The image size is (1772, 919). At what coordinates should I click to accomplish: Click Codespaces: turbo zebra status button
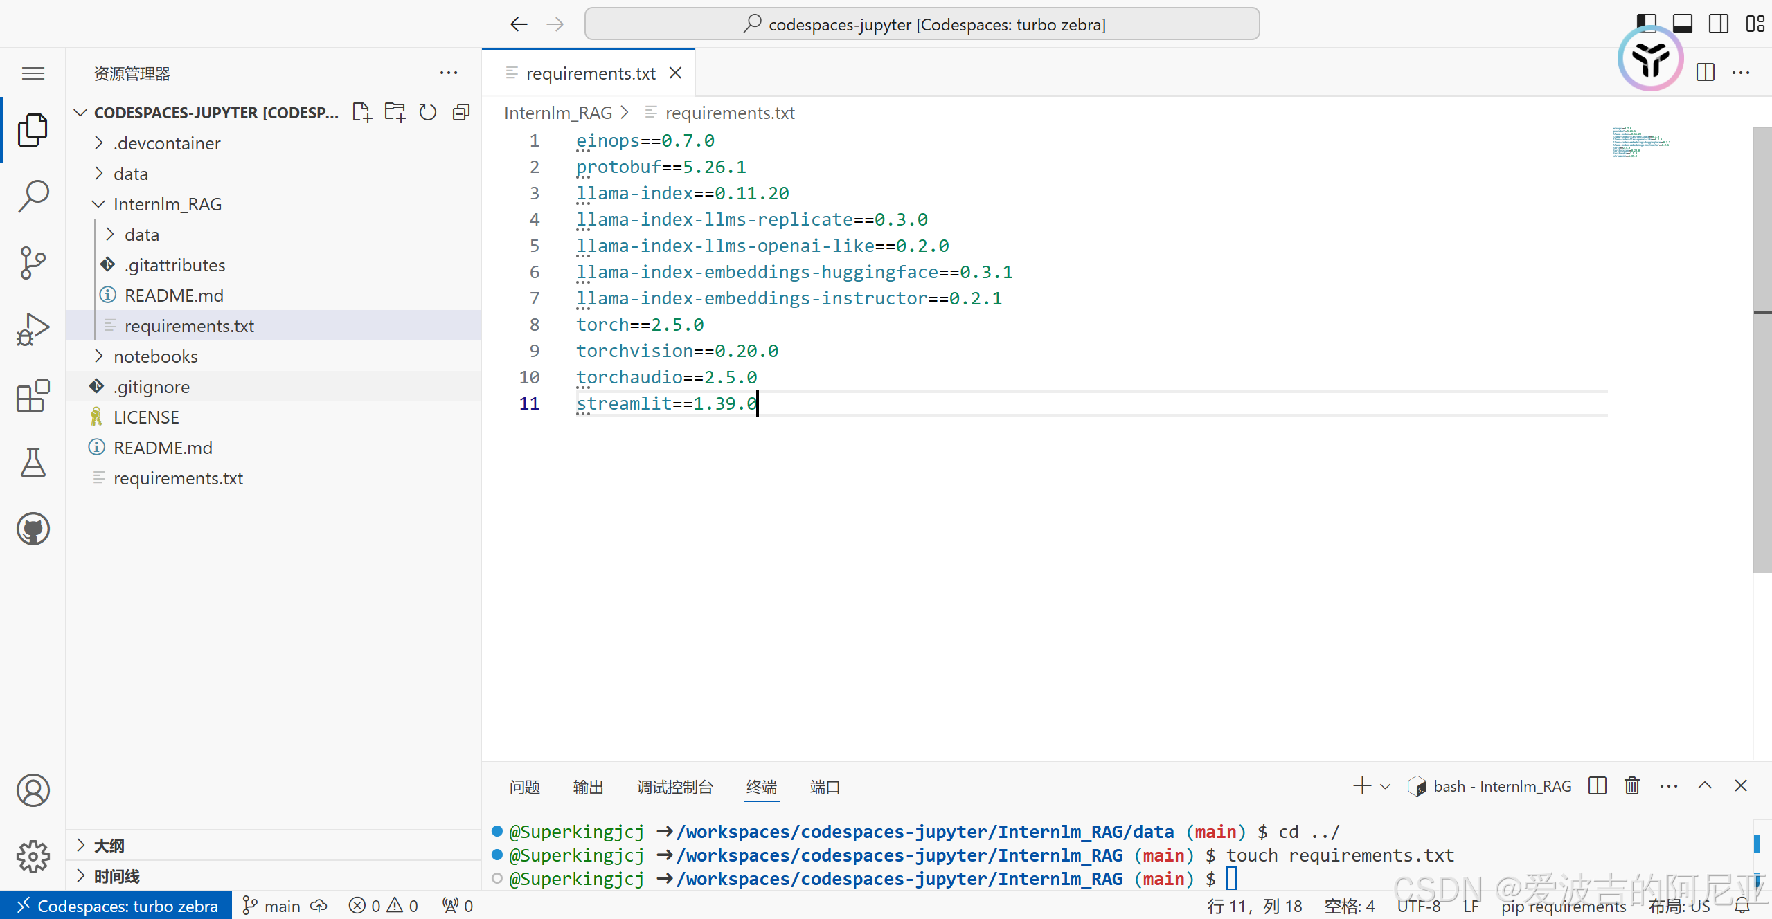(116, 906)
